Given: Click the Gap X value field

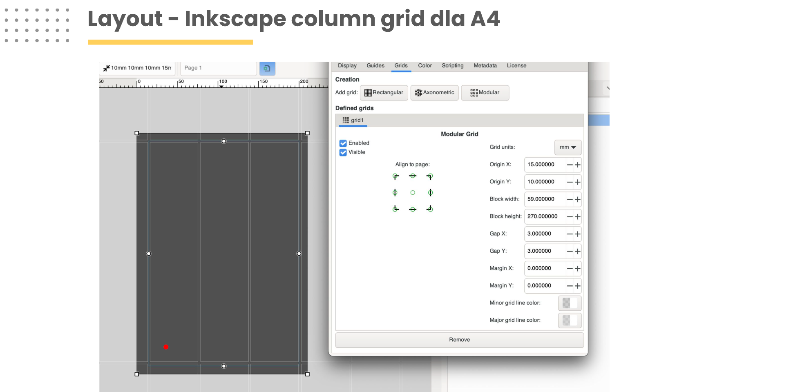Looking at the screenshot, I should coord(545,234).
